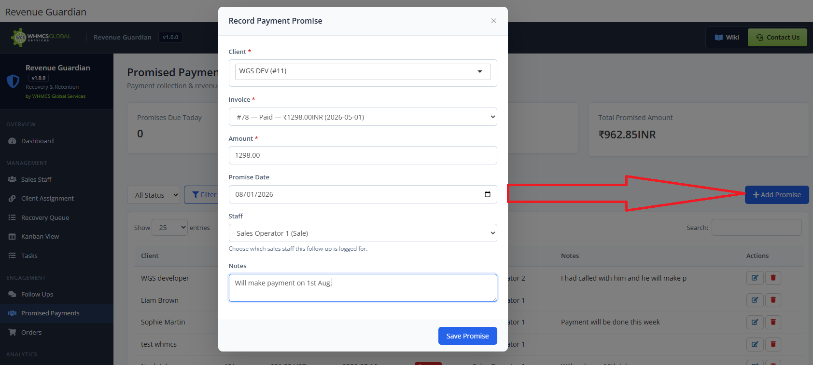813x365 pixels.
Task: Click the Tasks checklist icon
Action: pos(12,256)
